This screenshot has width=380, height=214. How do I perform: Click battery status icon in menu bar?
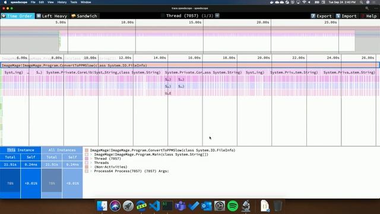point(316,2)
